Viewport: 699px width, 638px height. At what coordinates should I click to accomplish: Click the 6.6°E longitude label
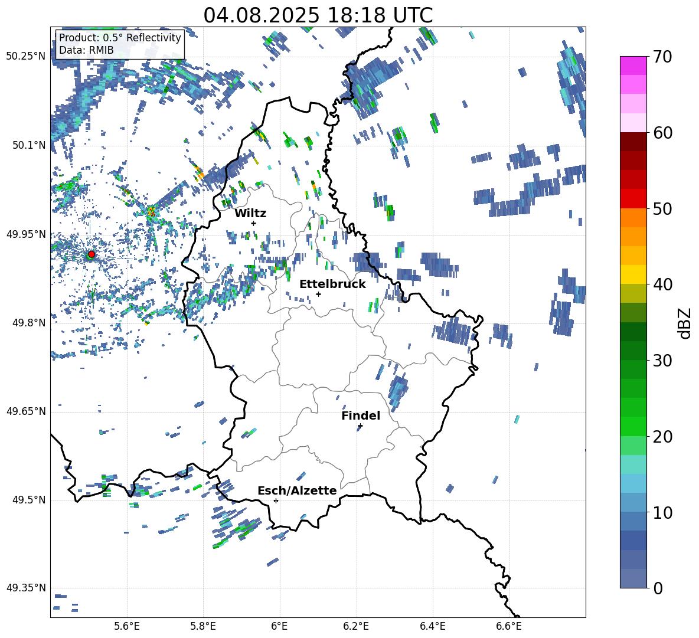tap(509, 626)
